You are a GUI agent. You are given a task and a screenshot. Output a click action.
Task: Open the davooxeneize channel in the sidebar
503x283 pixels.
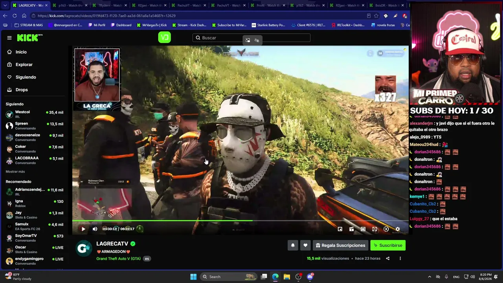coord(35,137)
